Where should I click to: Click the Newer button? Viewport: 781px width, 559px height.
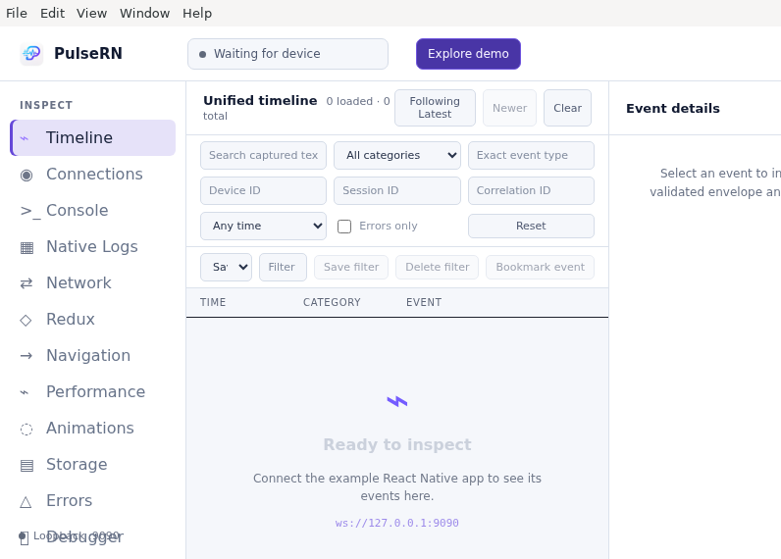509,108
